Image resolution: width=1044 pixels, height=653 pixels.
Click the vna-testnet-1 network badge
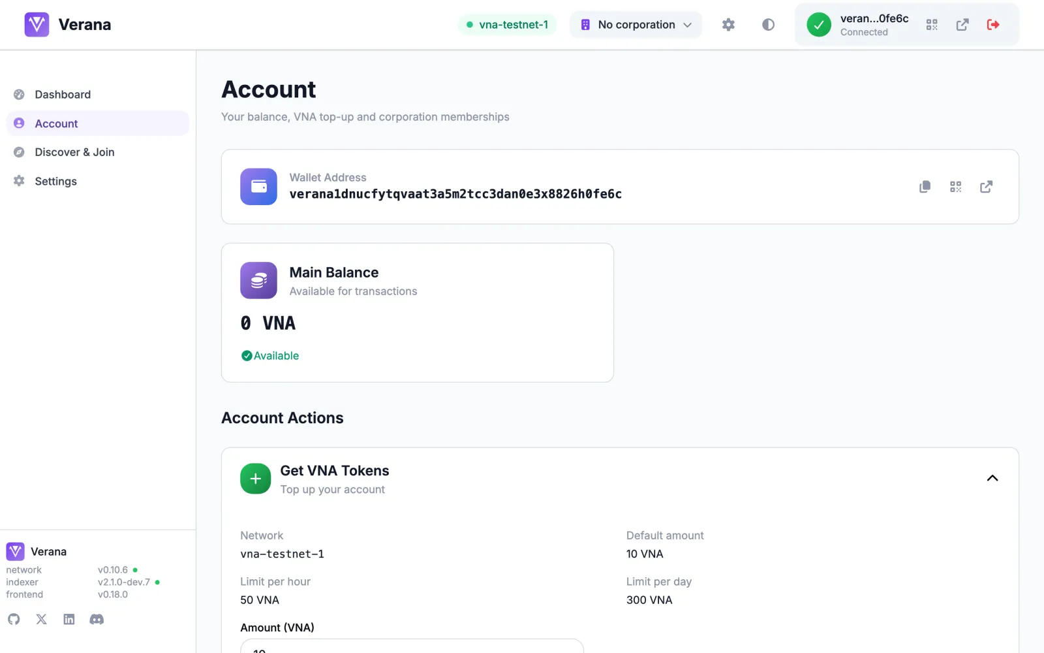(x=507, y=25)
